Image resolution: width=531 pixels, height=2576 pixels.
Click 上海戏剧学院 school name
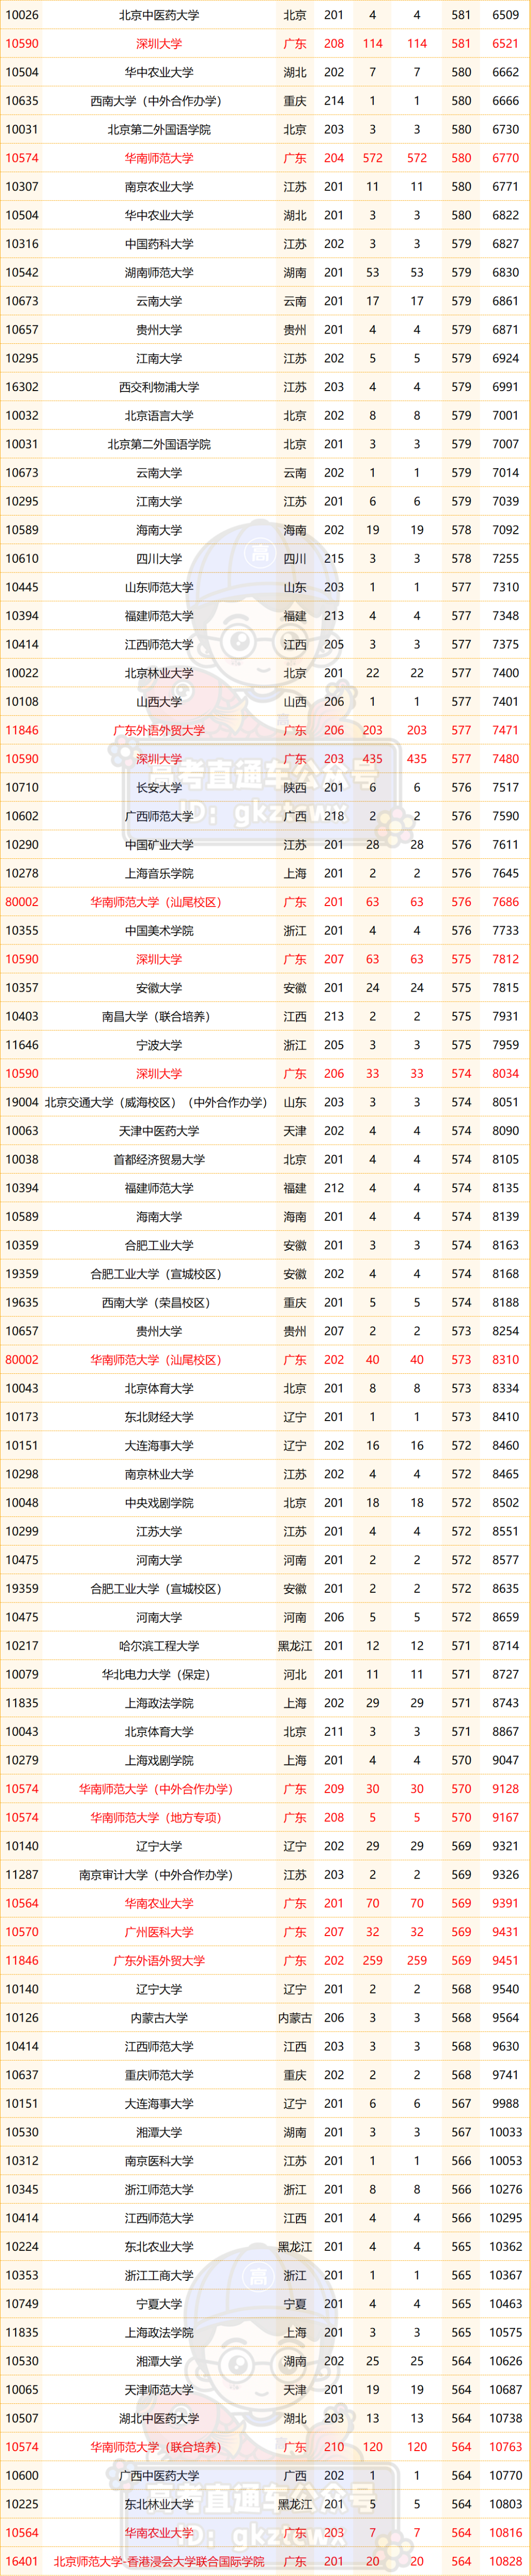[x=159, y=1761]
